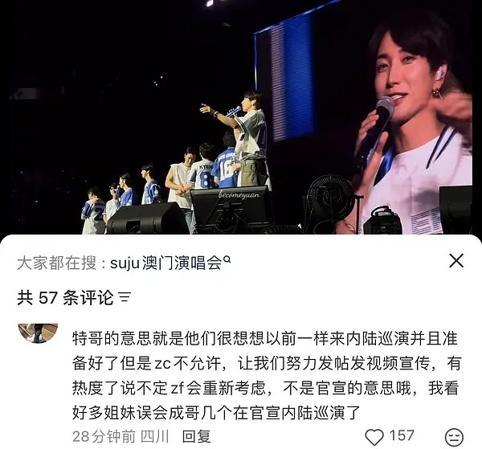
Task: Open the comment sort icon beside 共57条评论
Action: coord(125,297)
